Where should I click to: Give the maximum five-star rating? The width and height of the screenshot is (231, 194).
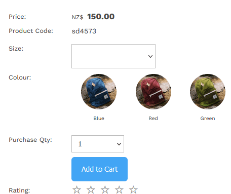point(133,189)
